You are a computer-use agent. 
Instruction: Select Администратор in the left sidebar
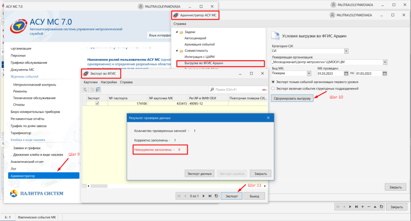(44, 176)
